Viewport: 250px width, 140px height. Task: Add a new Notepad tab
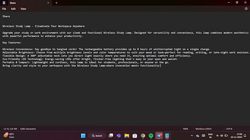[x=57, y=3]
